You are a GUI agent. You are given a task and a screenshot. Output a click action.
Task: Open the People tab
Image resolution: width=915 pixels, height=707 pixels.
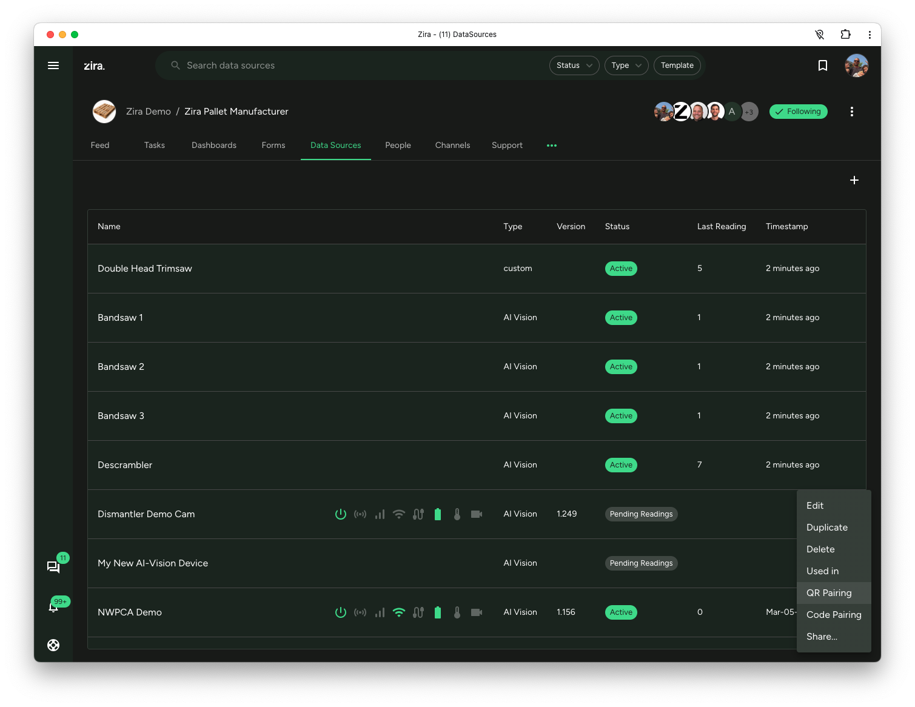point(398,146)
